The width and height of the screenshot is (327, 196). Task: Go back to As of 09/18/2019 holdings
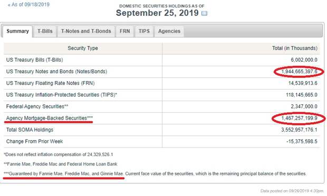pos(28,5)
